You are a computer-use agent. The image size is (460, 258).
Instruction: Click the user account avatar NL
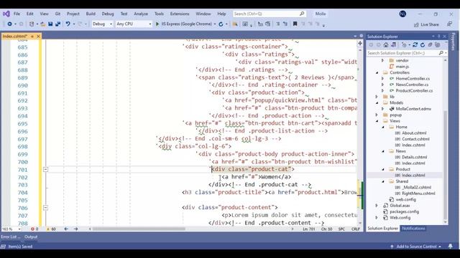[402, 14]
